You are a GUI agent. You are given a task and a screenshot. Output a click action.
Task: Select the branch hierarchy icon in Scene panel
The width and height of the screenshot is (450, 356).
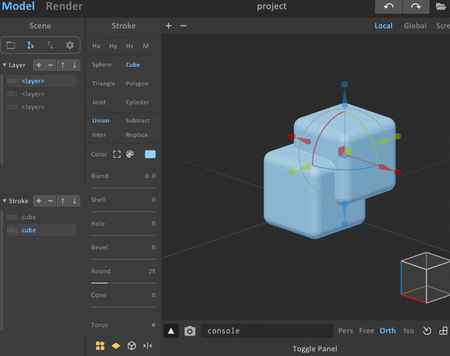pyautogui.click(x=31, y=46)
